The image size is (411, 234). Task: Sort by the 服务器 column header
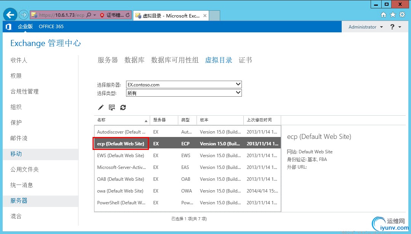(164, 120)
